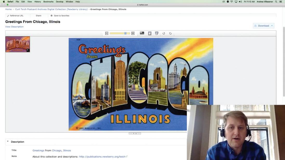This screenshot has width=285, height=160.
Task: Click the twitter.com address bar
Action: coord(142,5)
